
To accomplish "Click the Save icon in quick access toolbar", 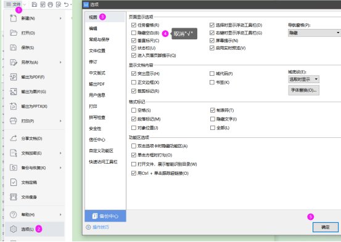I will [x=35, y=4].
